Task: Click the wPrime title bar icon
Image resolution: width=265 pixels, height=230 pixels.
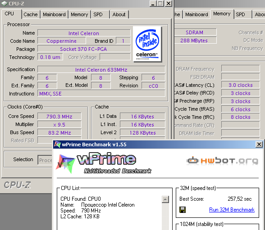Action: point(57,144)
